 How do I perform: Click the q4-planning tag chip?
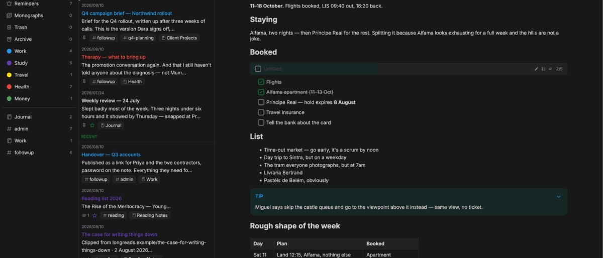[138, 38]
